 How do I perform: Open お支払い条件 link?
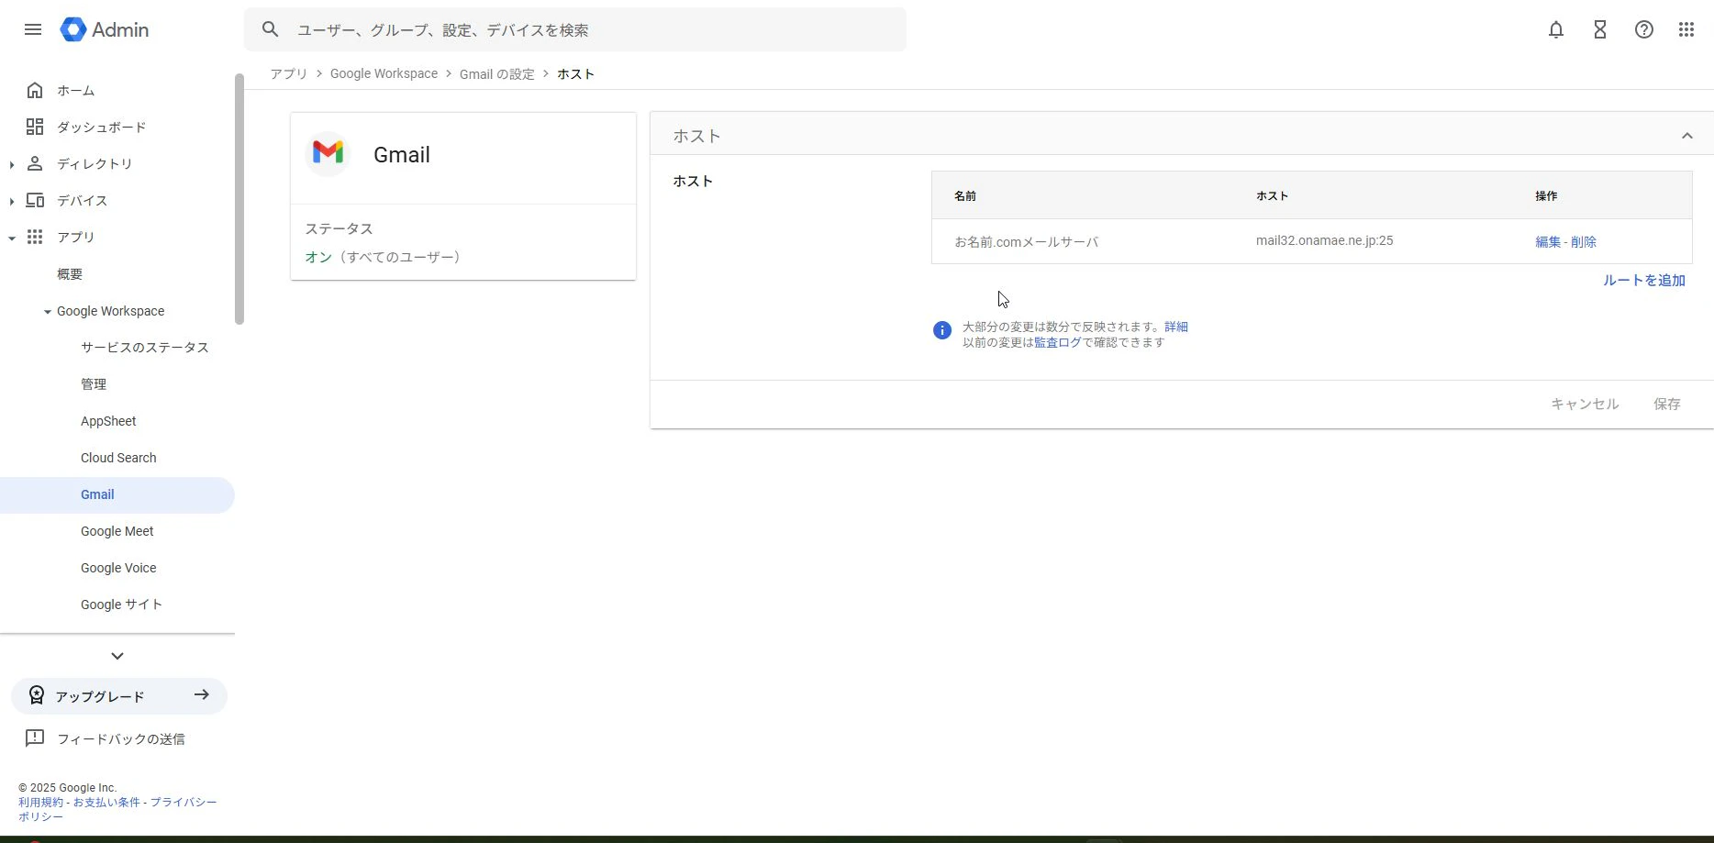[106, 802]
